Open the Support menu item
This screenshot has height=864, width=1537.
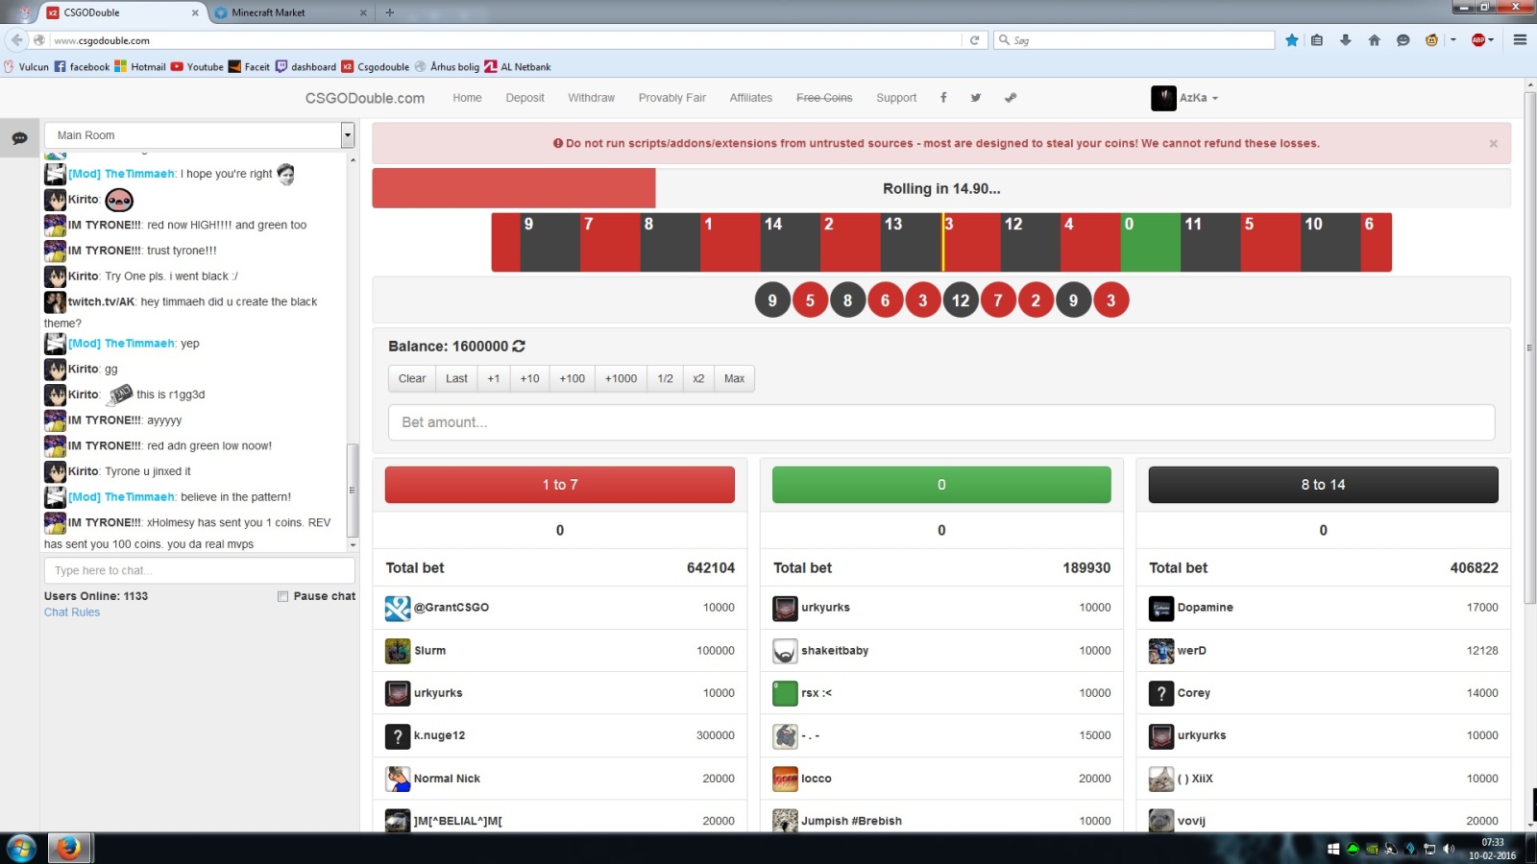[896, 98]
